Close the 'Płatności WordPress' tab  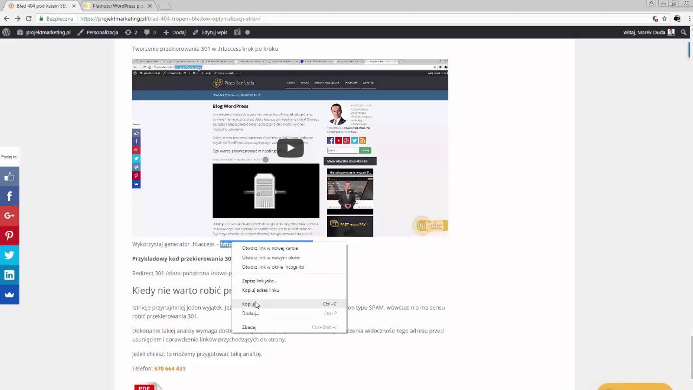(x=150, y=6)
